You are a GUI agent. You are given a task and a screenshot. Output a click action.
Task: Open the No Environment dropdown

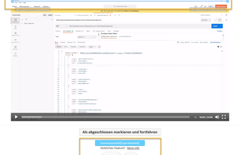pos(211,15)
